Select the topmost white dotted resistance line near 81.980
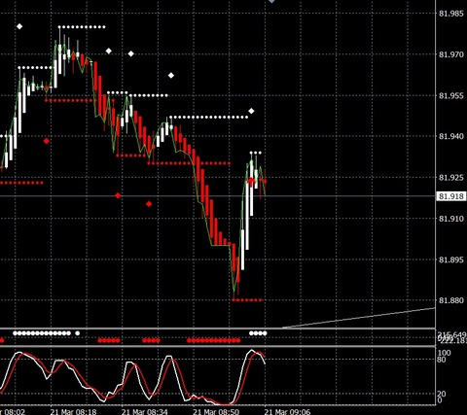Viewport: 467px width, 415px height. point(82,27)
